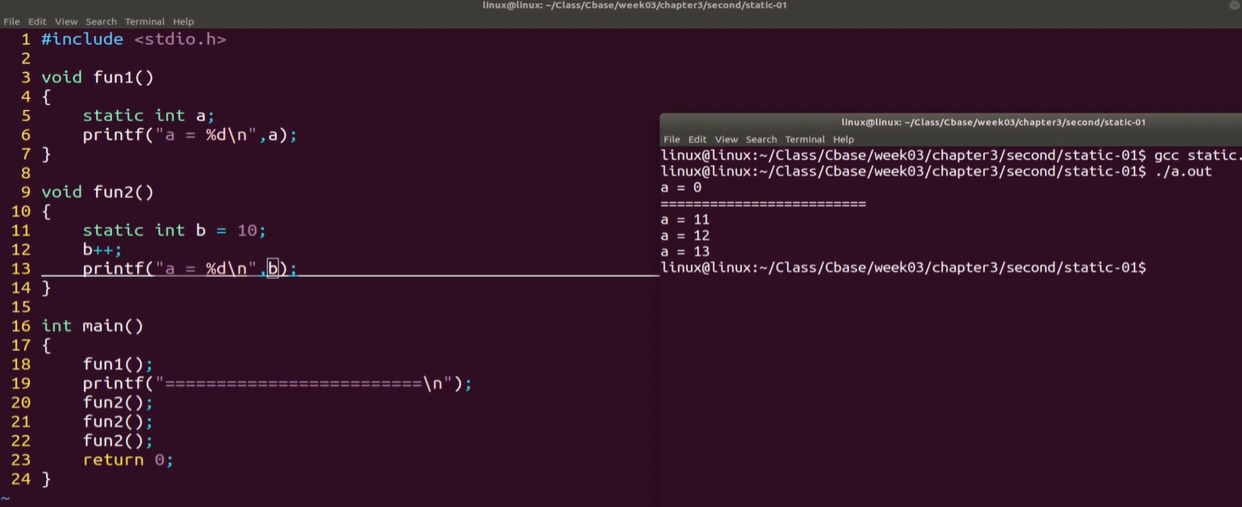Viewport: 1242px width, 507px height.
Task: Click line number 15 in editor
Action: pos(20,307)
